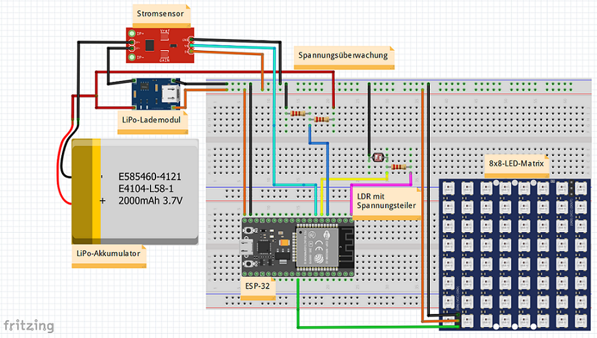Click the Stromsensor note label
Image resolution: width=597 pixels, height=338 pixels.
point(160,14)
